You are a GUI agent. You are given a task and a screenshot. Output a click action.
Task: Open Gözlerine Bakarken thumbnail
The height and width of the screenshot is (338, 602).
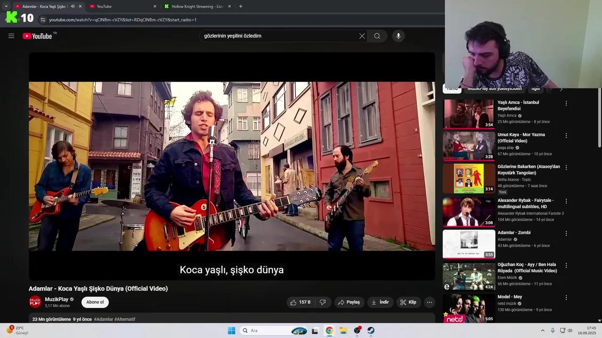point(469,178)
